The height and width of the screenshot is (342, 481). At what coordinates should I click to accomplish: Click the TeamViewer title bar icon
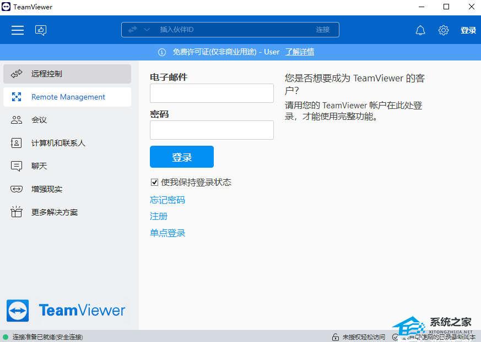click(x=6, y=7)
